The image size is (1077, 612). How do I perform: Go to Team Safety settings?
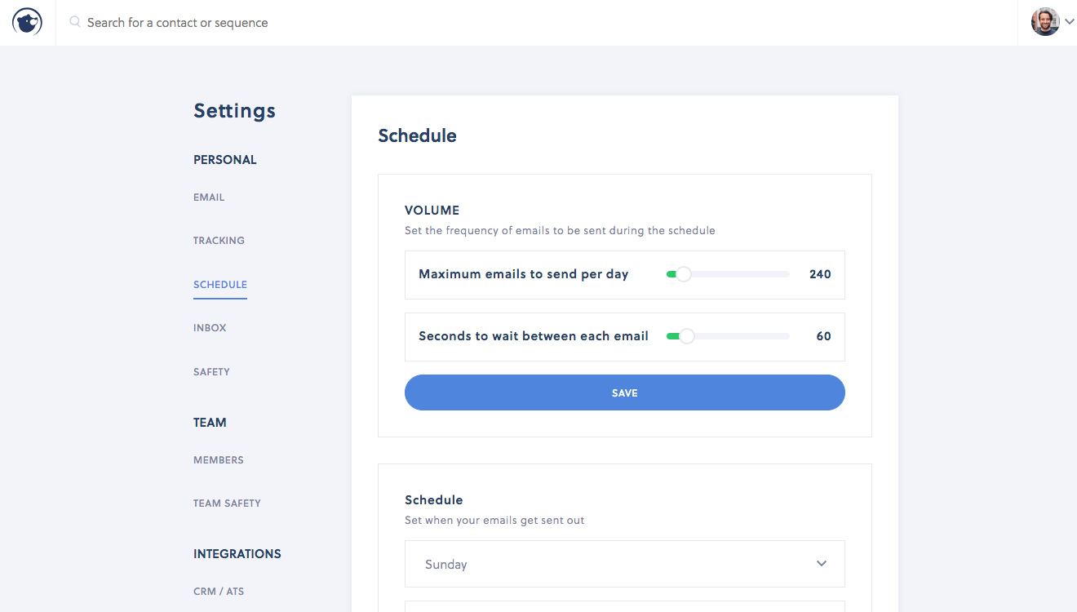point(227,503)
